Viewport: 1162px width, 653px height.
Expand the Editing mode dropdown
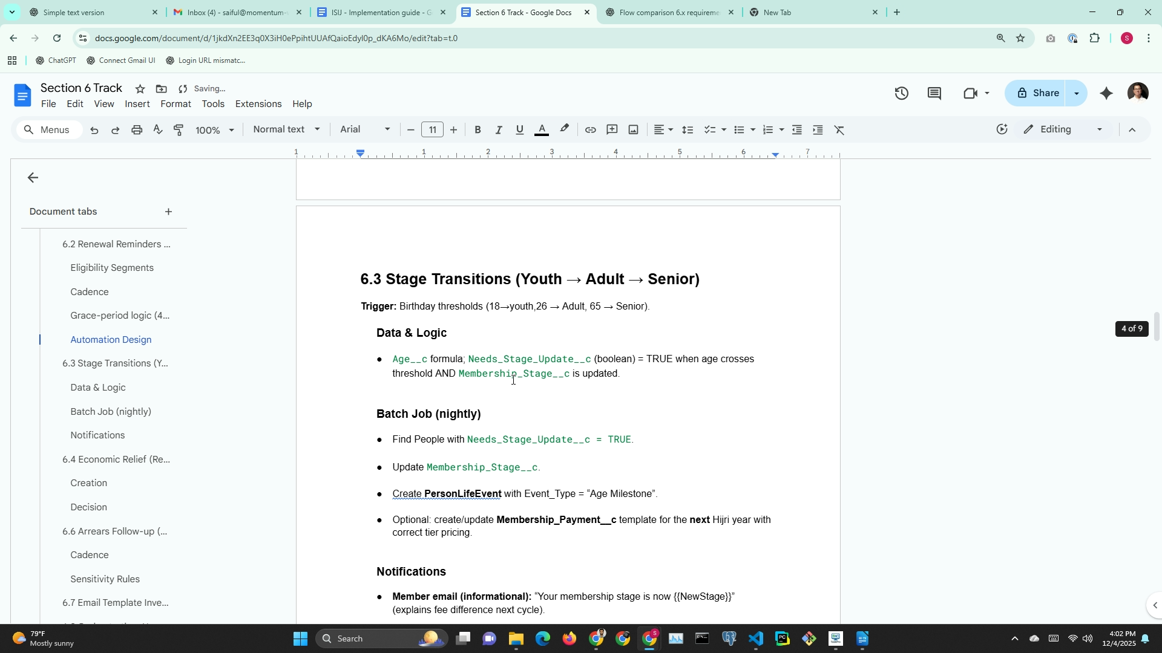pyautogui.click(x=1063, y=129)
